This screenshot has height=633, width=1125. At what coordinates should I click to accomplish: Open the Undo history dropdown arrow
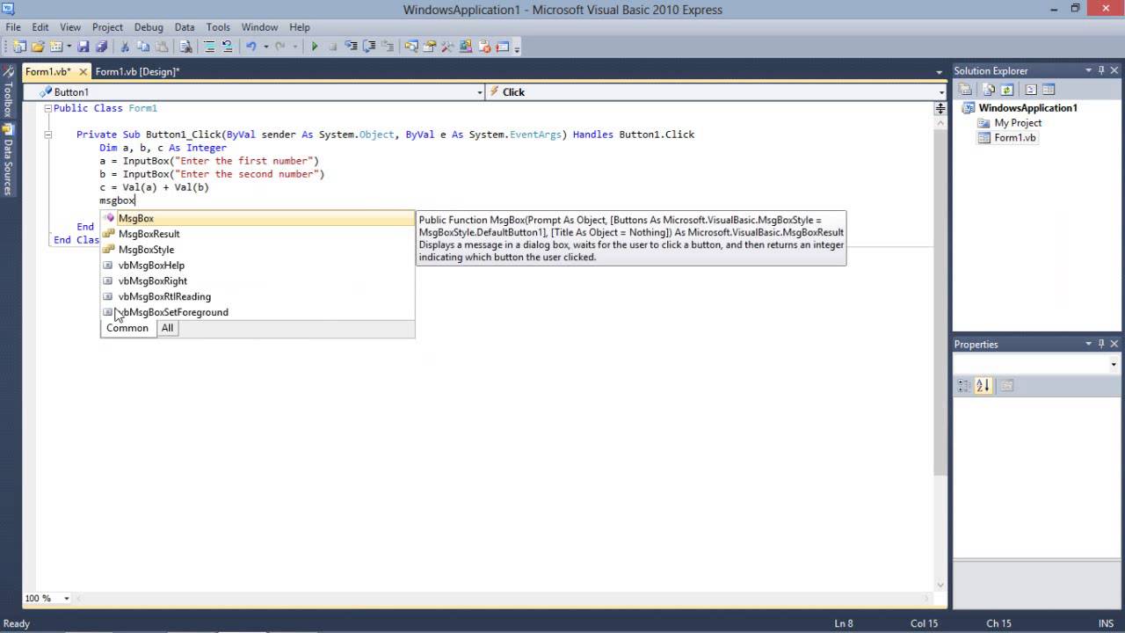point(265,47)
